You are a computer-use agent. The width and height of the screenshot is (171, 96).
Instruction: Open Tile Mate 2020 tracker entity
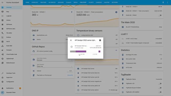(141, 27)
